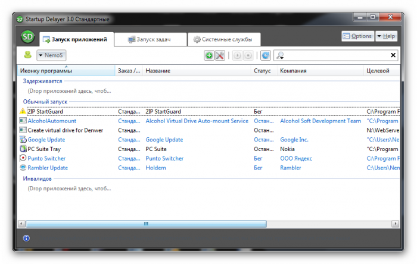Select the Rambler Update row
Image resolution: width=417 pixels, height=264 pixels.
click(48, 168)
